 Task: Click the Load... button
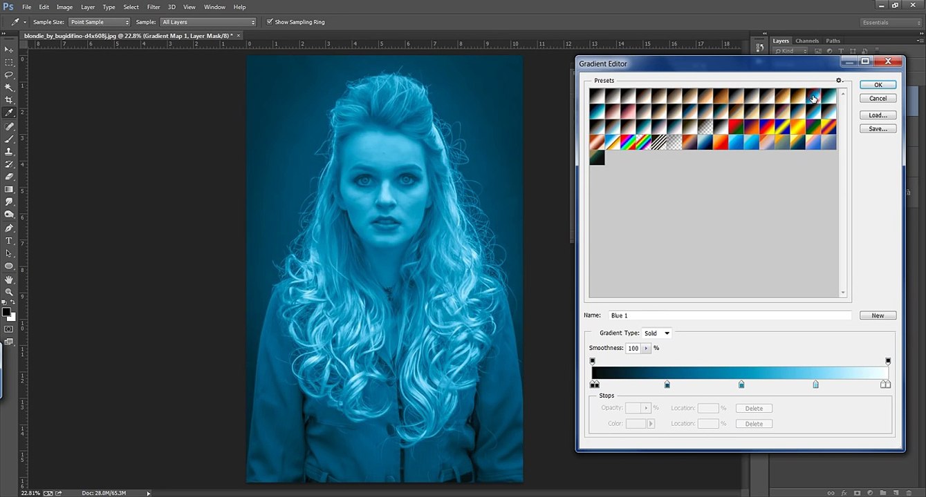(878, 115)
